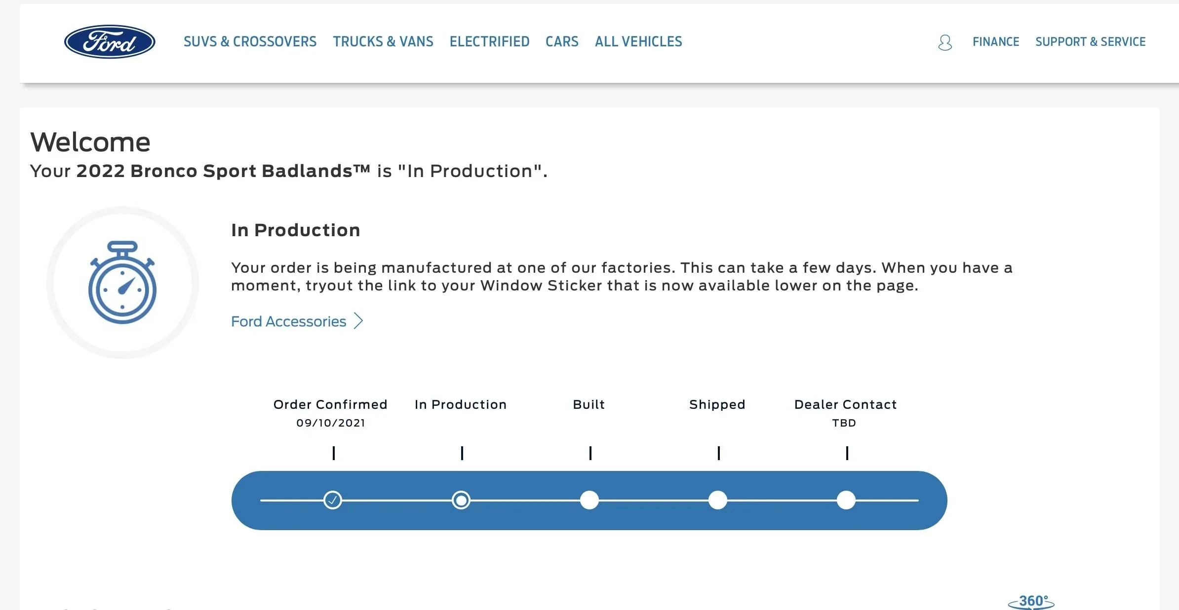
Task: Click the Order Confirmed checkmark step
Action: coord(333,500)
